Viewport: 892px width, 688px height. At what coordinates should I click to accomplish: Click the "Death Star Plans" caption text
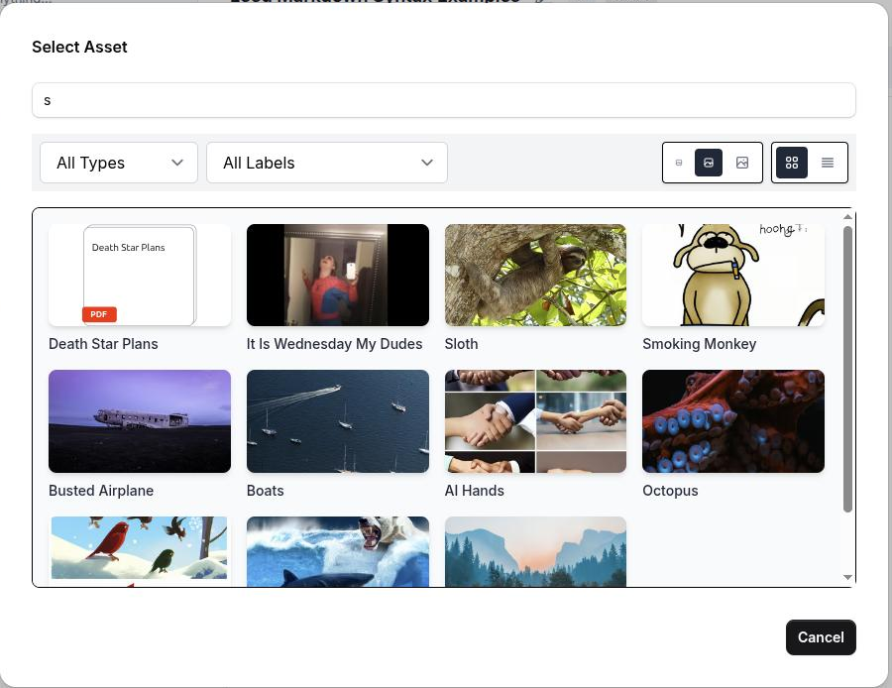[103, 344]
